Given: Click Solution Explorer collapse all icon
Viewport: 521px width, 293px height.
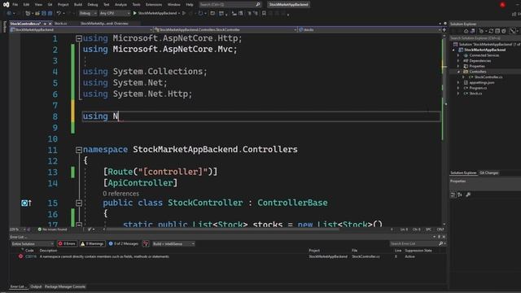Looking at the screenshot, I should click(x=497, y=31).
